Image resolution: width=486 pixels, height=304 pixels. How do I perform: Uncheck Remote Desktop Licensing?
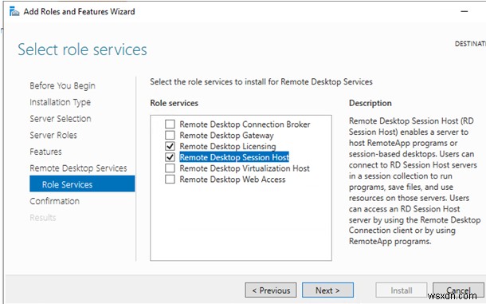tap(170, 146)
